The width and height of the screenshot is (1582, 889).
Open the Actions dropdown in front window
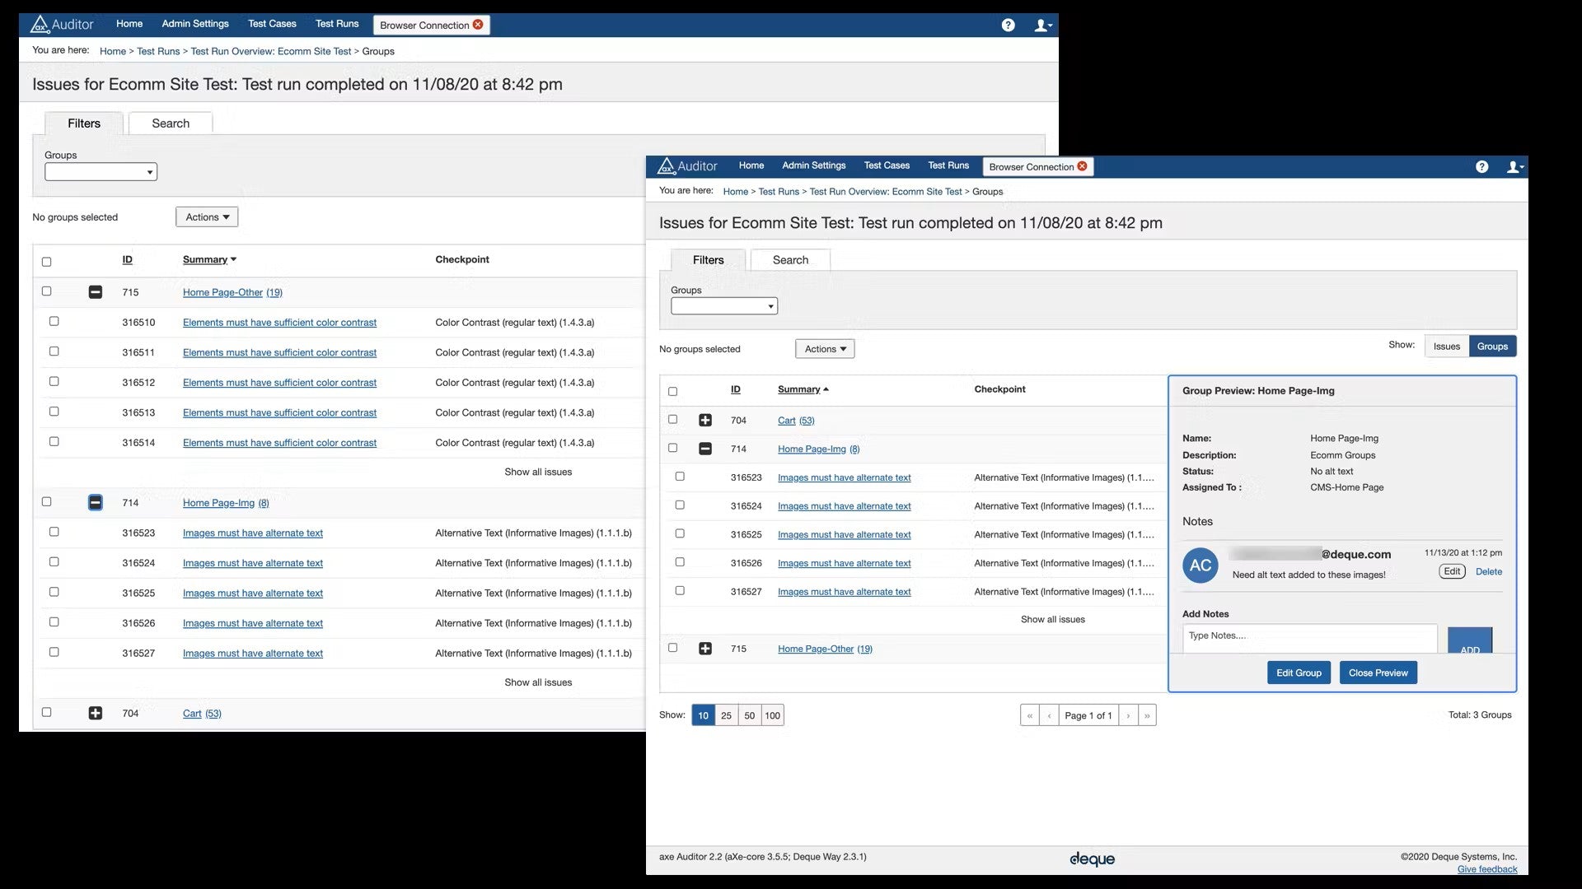click(825, 349)
